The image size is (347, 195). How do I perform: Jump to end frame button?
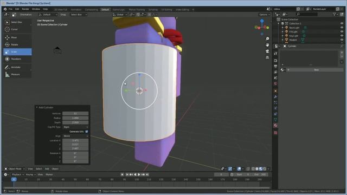click(x=147, y=174)
